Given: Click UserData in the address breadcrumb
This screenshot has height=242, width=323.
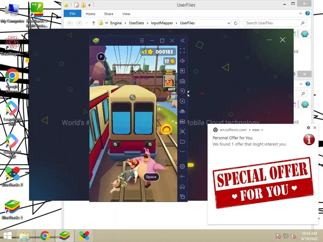Looking at the screenshot, I should click(136, 23).
